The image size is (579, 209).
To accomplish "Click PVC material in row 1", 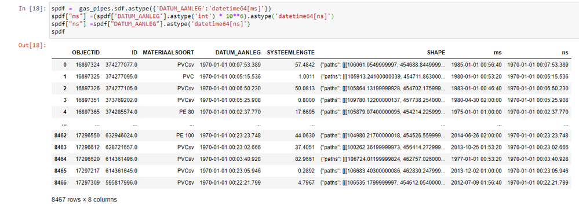I will (x=188, y=76).
